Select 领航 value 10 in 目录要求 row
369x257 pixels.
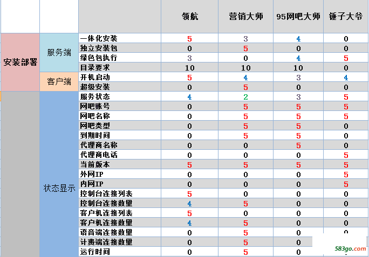(x=189, y=68)
